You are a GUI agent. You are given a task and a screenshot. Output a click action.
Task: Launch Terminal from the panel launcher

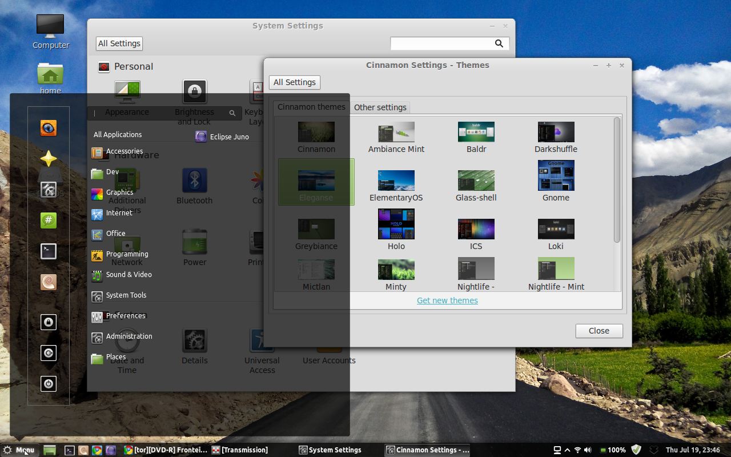click(70, 450)
